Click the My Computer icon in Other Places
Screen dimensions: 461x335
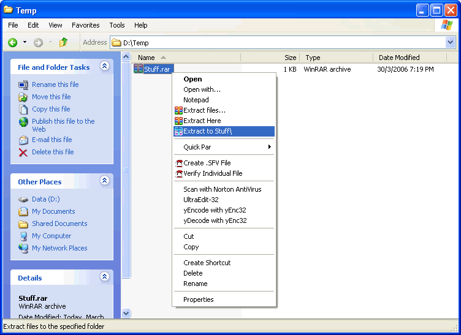23,236
